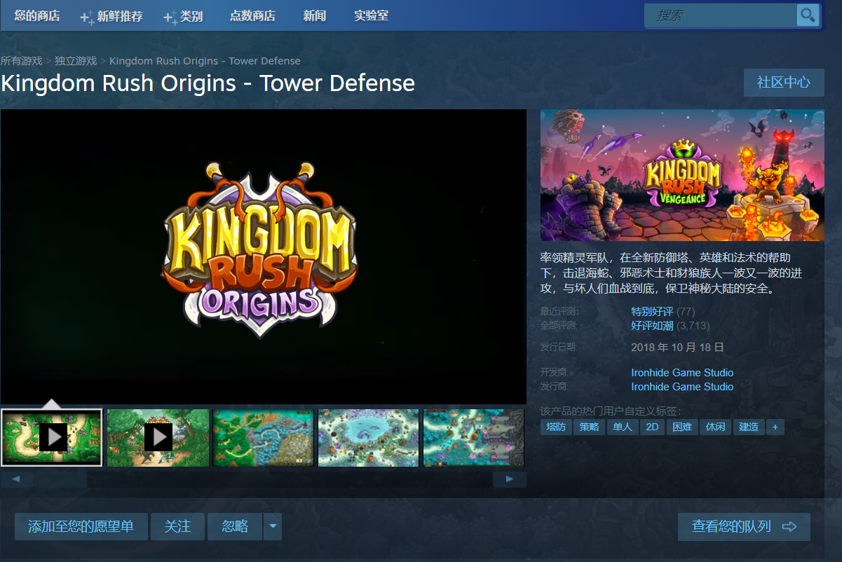Click the Kingdom Rush Vengeance header image
The image size is (842, 562).
[x=682, y=175]
